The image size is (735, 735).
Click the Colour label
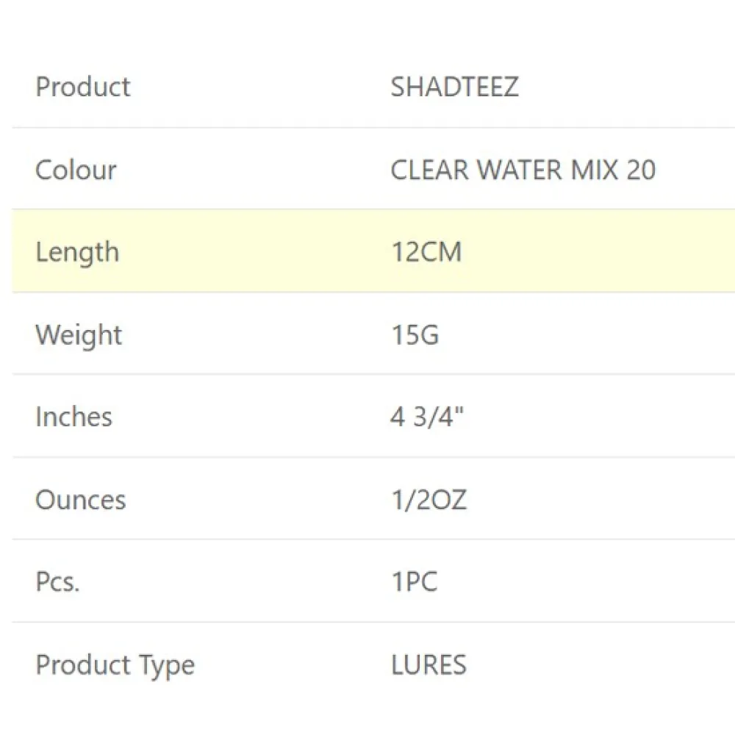(76, 170)
